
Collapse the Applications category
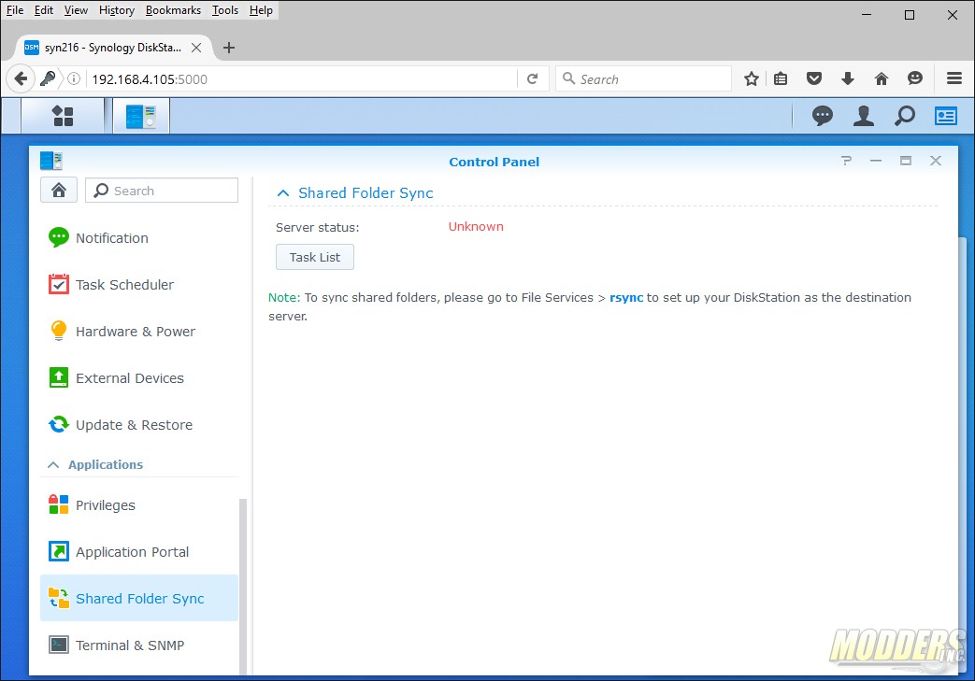tap(53, 465)
